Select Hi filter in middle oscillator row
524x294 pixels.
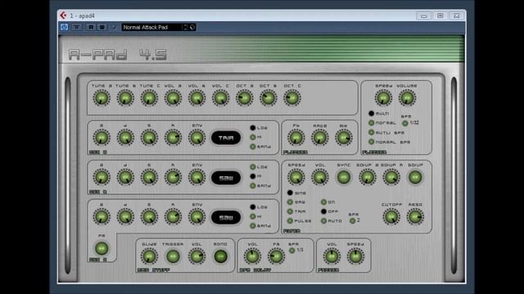pyautogui.click(x=253, y=176)
